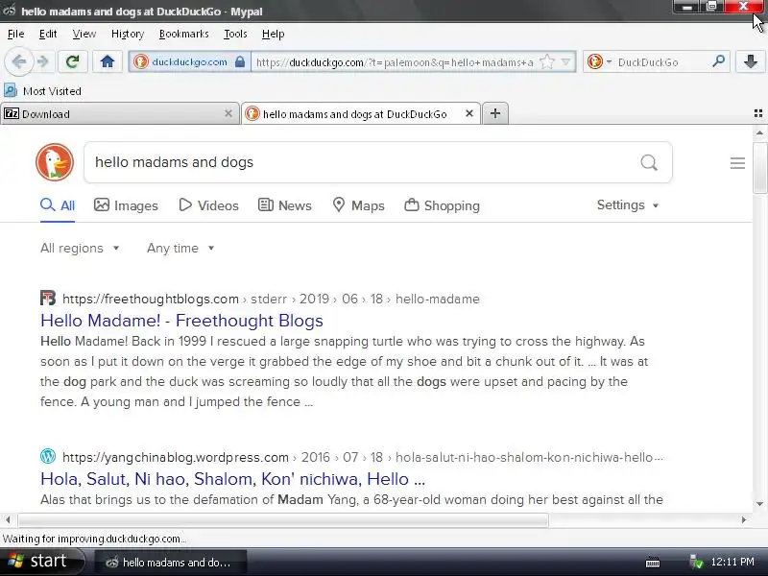Click the horizontal scrollbar left arrow
This screenshot has width=768, height=576.
pyautogui.click(x=8, y=519)
